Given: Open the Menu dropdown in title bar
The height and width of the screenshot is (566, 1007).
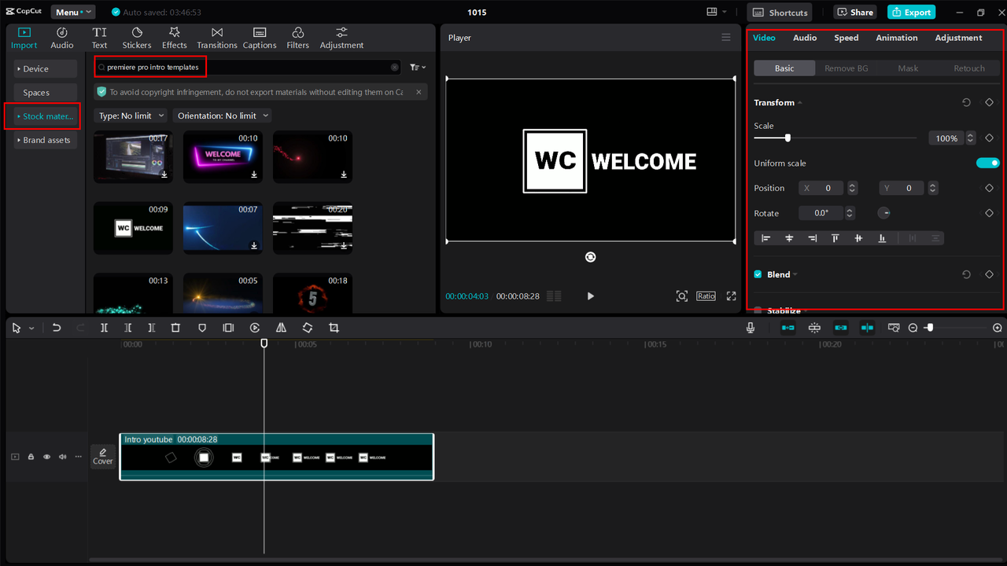Looking at the screenshot, I should point(72,13).
